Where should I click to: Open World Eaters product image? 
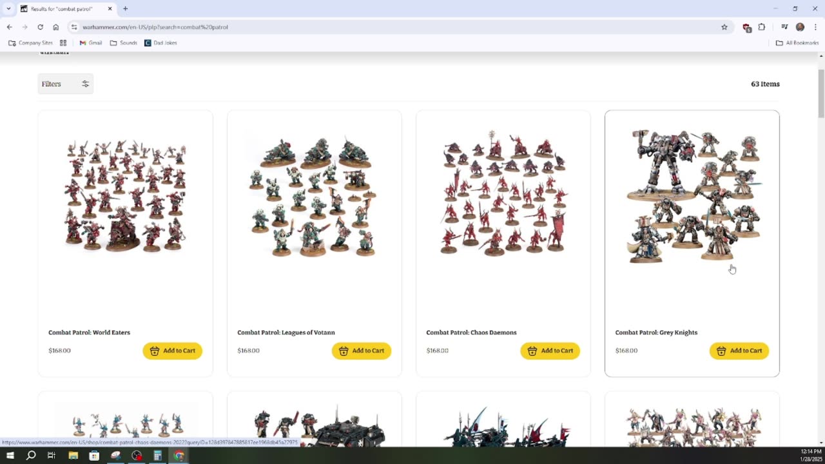tap(125, 195)
